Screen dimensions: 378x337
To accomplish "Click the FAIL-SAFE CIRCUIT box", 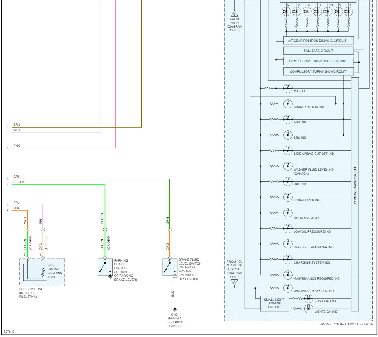I will 319,51.
